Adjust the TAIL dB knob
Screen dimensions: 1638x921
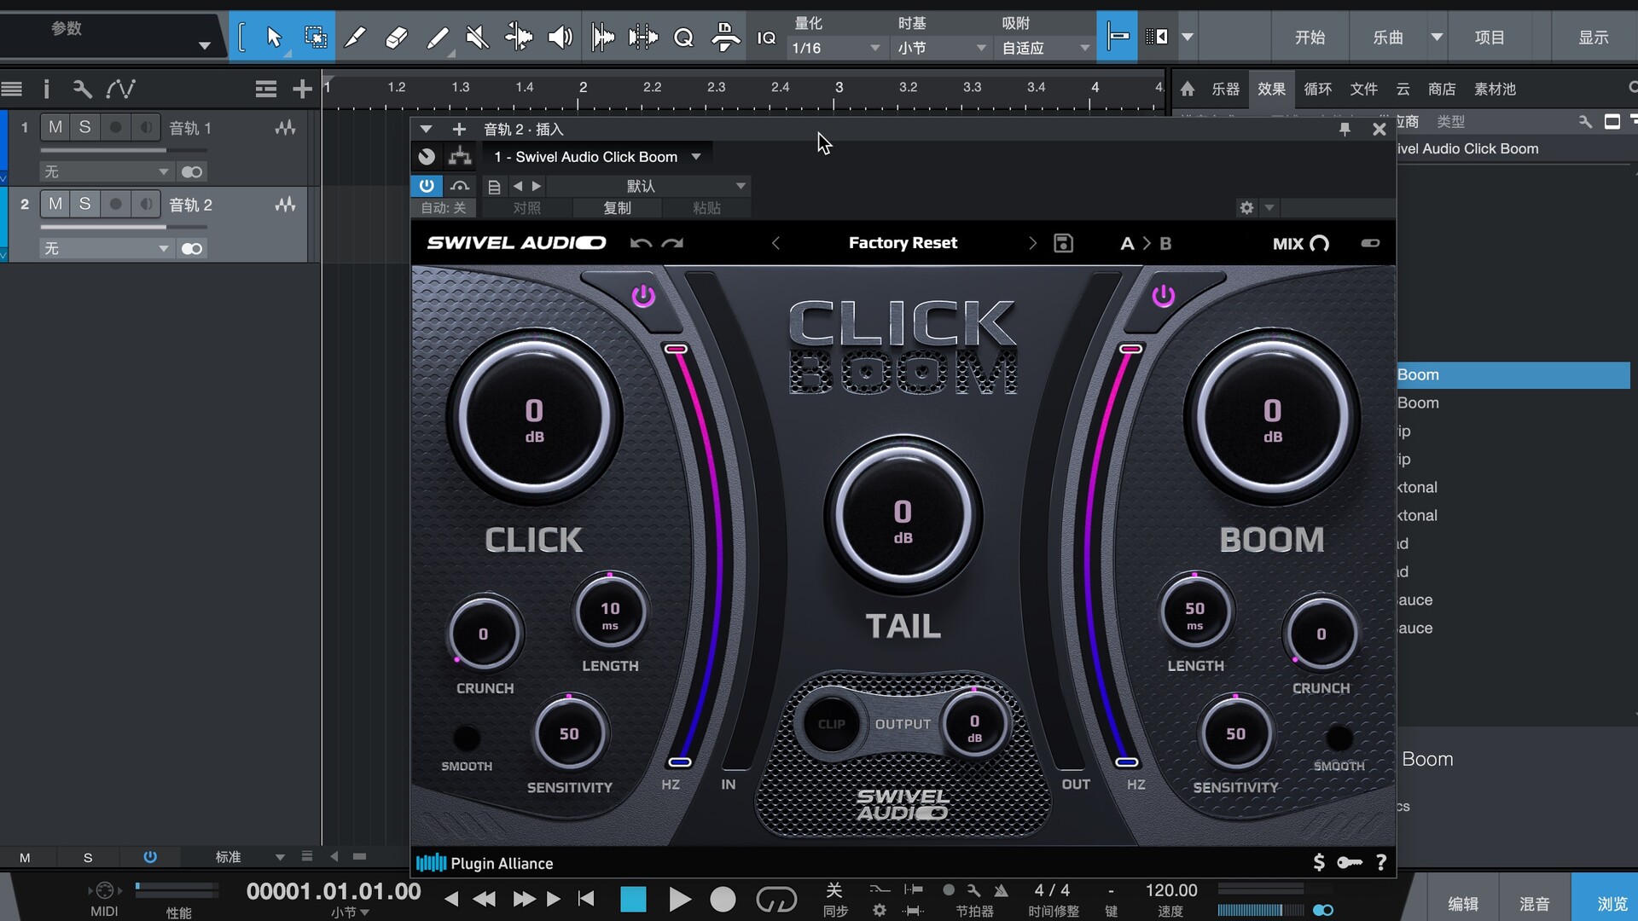[x=903, y=515]
